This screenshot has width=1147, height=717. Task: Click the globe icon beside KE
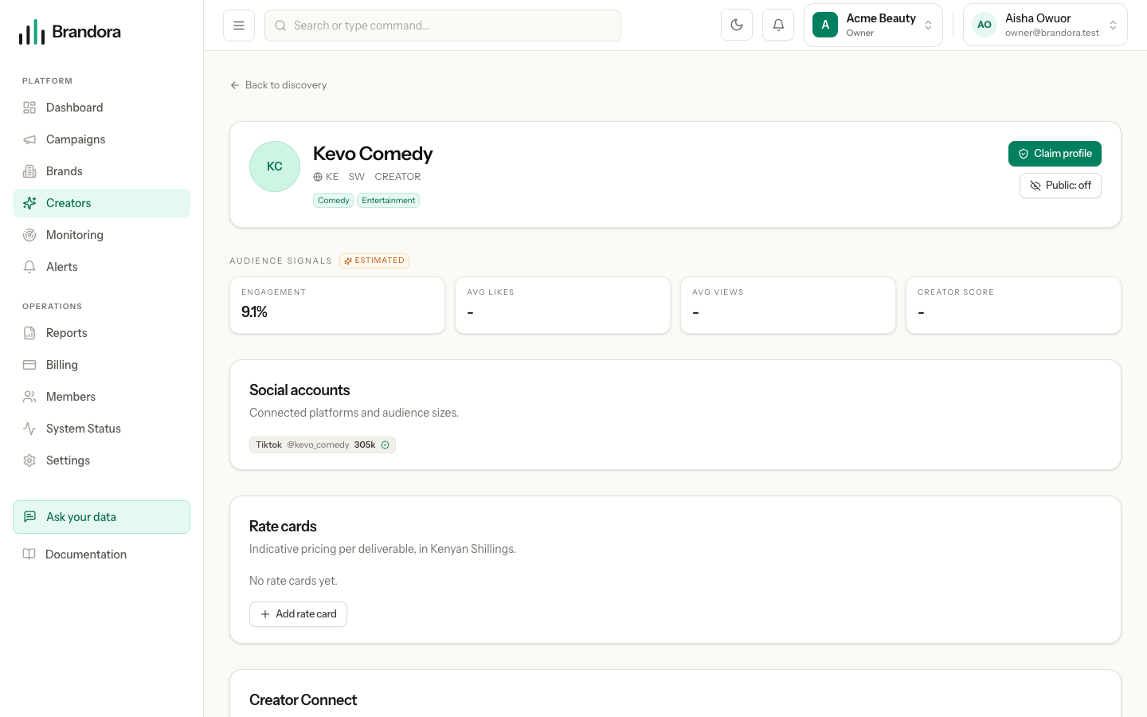318,177
